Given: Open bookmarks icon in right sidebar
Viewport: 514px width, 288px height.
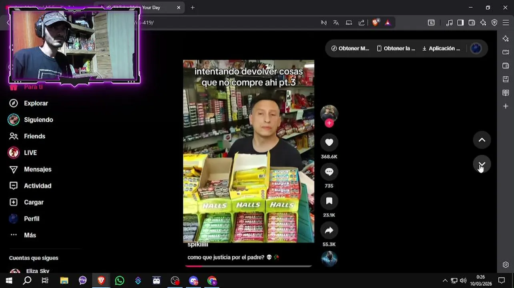Looking at the screenshot, I should click(506, 79).
